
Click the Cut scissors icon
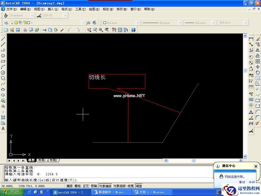[44, 30]
